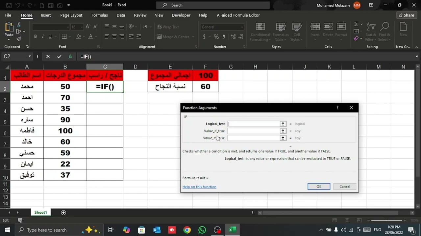Expand the formula bar with the chevron
The width and height of the screenshot is (421, 236).
tap(417, 56)
